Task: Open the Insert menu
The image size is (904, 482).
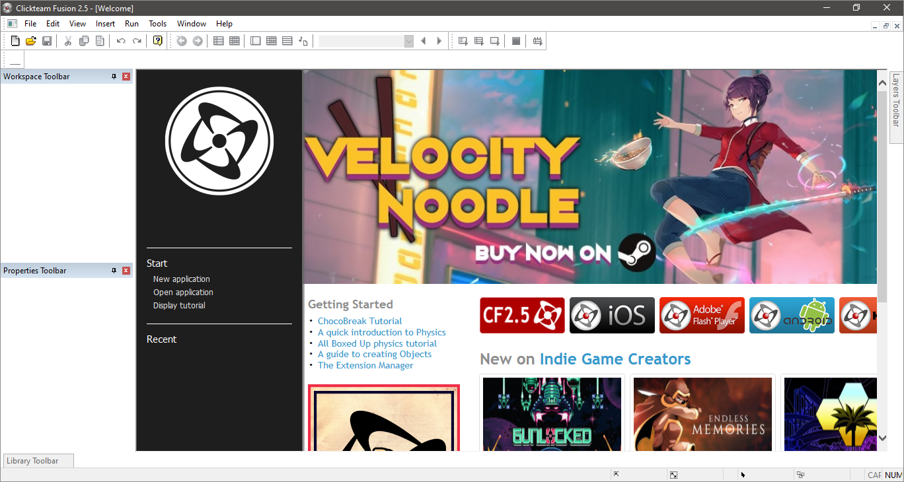Action: click(x=106, y=24)
